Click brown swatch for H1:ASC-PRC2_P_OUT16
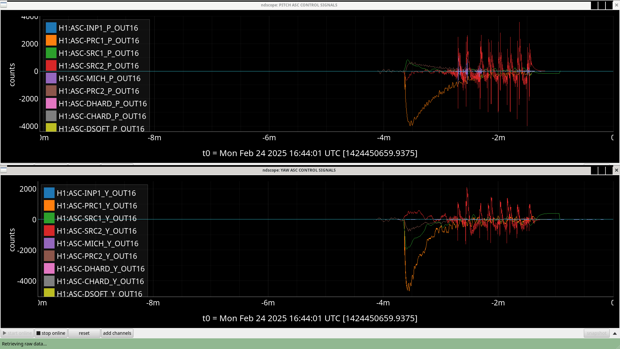Image resolution: width=620 pixels, height=349 pixels. [x=51, y=91]
